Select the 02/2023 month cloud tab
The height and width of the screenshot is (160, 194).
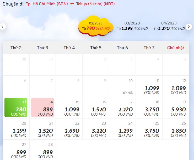click(x=96, y=26)
